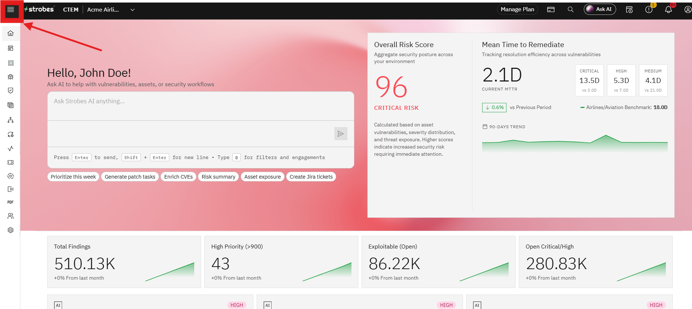The image size is (692, 309).
Task: Open the ticket icon in sidebar
Action: click(x=11, y=162)
